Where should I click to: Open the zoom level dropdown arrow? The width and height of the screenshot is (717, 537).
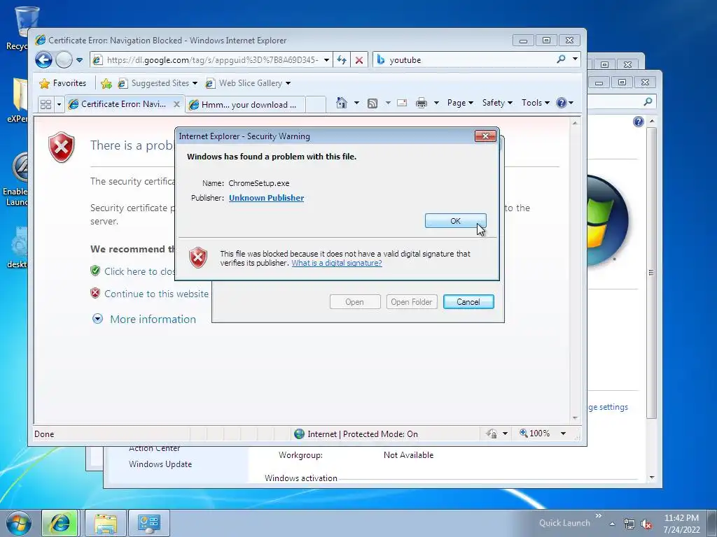click(564, 434)
